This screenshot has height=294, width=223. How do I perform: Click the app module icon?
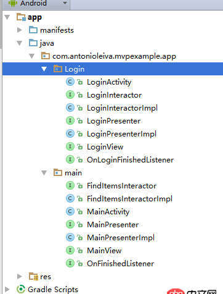(21, 17)
